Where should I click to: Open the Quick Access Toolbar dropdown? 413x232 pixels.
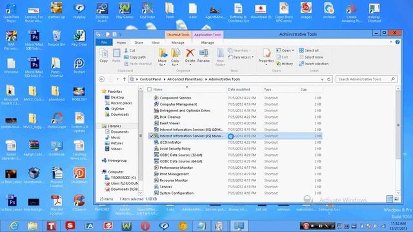click(x=121, y=34)
